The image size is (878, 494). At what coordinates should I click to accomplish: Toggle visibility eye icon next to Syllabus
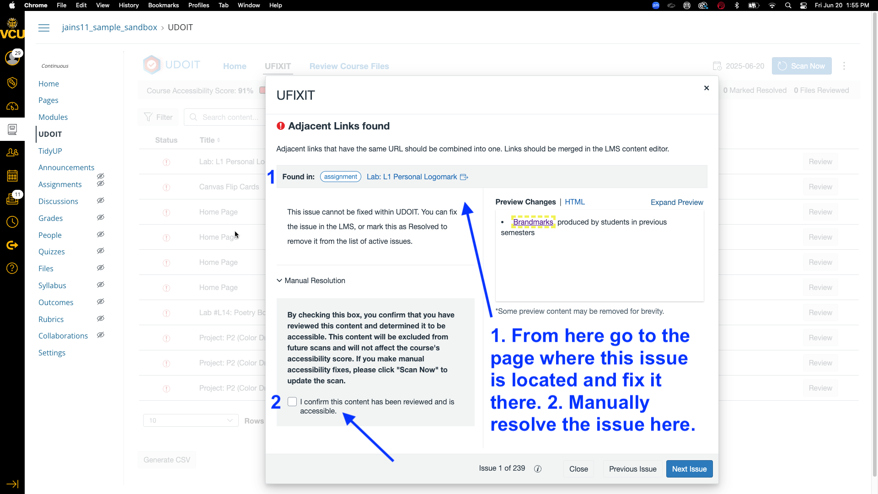(101, 285)
